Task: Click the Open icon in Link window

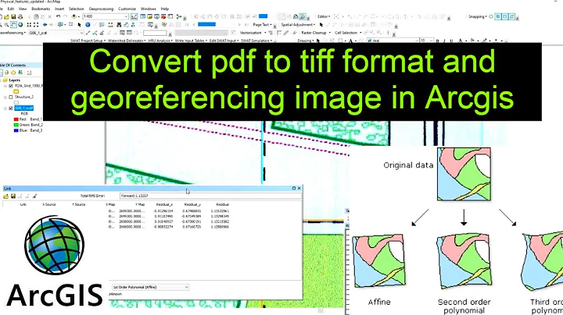Action: click(5, 196)
